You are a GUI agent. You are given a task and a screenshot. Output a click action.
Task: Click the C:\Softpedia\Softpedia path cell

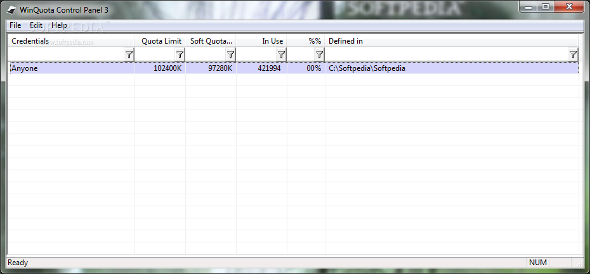452,68
